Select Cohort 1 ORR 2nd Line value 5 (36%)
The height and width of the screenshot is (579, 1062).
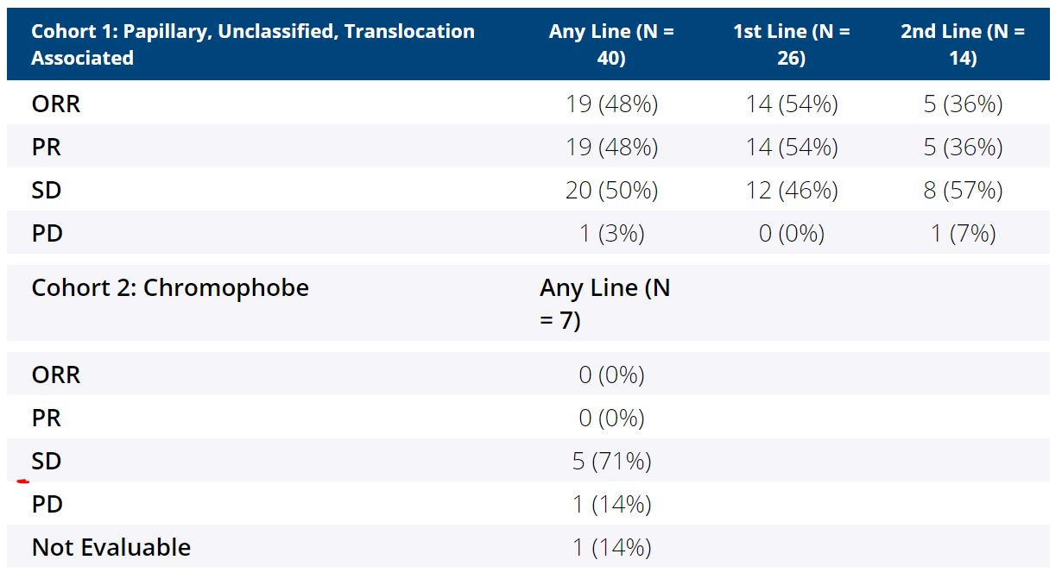click(963, 104)
